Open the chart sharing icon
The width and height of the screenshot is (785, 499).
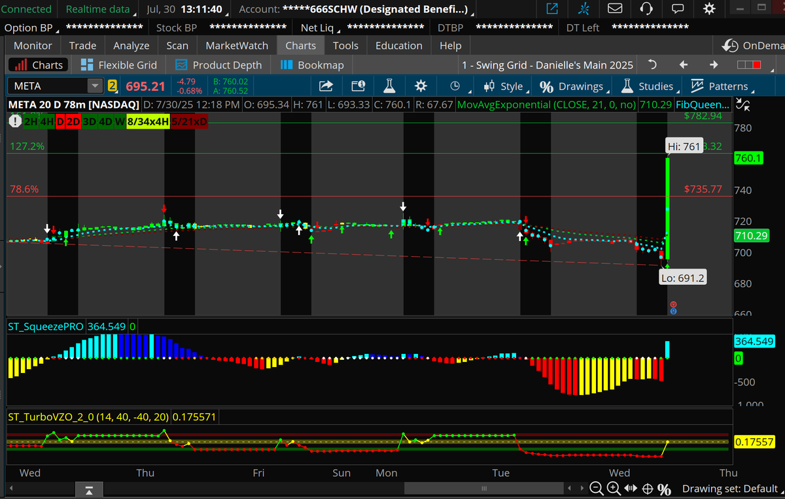coord(326,86)
